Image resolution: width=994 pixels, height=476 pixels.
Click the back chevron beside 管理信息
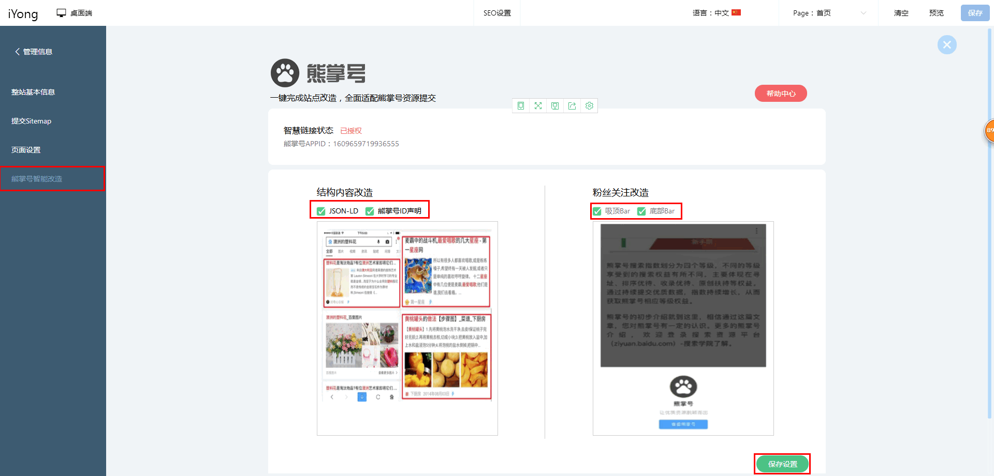click(x=17, y=52)
